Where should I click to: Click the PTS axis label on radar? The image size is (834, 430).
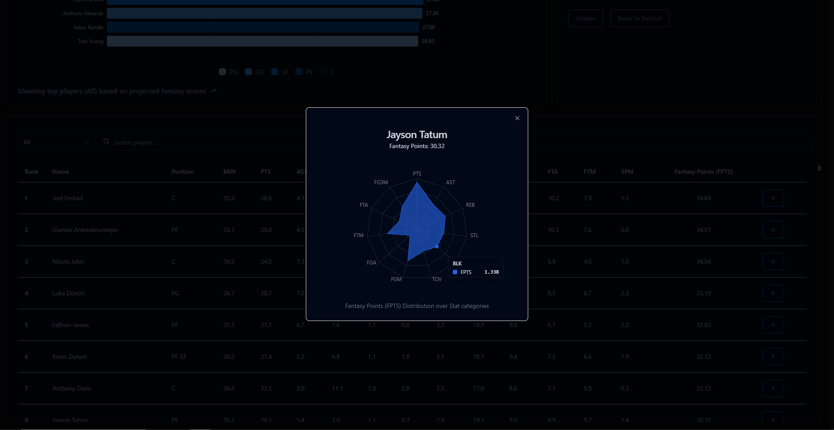click(417, 174)
